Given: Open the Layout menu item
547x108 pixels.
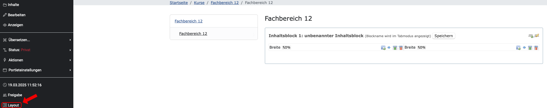Looking at the screenshot, I should point(11,105).
